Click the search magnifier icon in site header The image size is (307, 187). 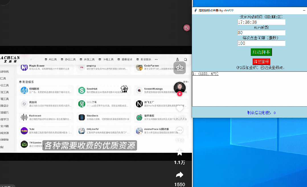click(x=185, y=60)
